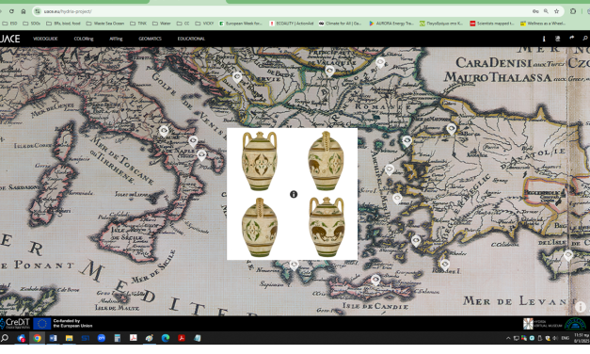590x354 pixels.
Task: Open the AURORA Energy Tra... bookmark
Action: (391, 24)
